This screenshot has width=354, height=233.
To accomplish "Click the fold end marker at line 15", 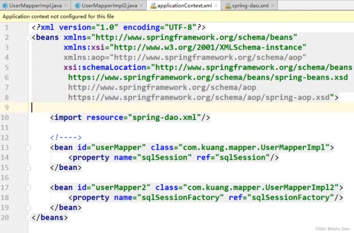I will point(28,167).
